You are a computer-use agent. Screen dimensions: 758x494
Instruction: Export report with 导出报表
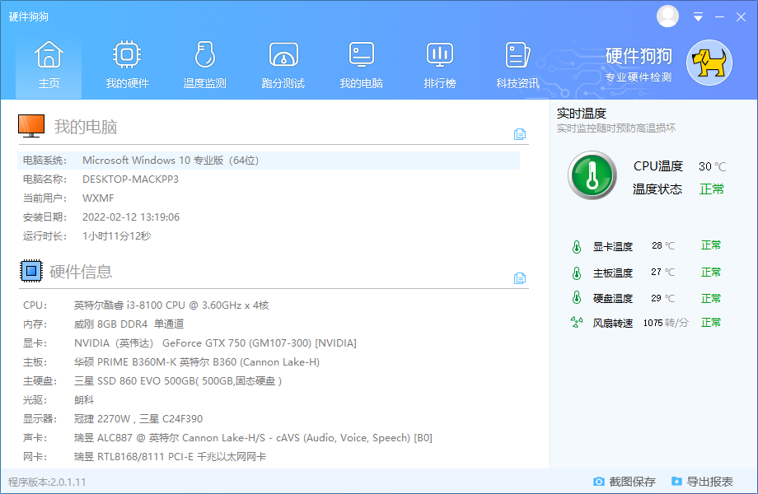click(x=703, y=482)
